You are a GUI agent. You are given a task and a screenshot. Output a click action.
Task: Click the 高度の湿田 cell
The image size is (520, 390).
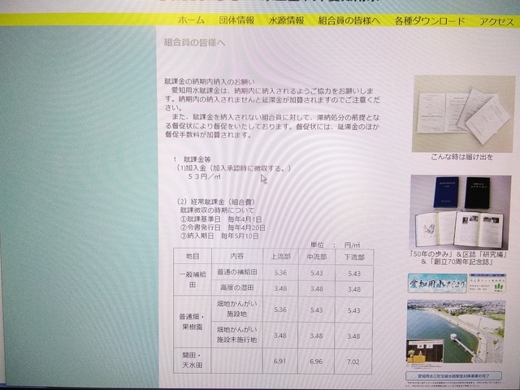[237, 288]
